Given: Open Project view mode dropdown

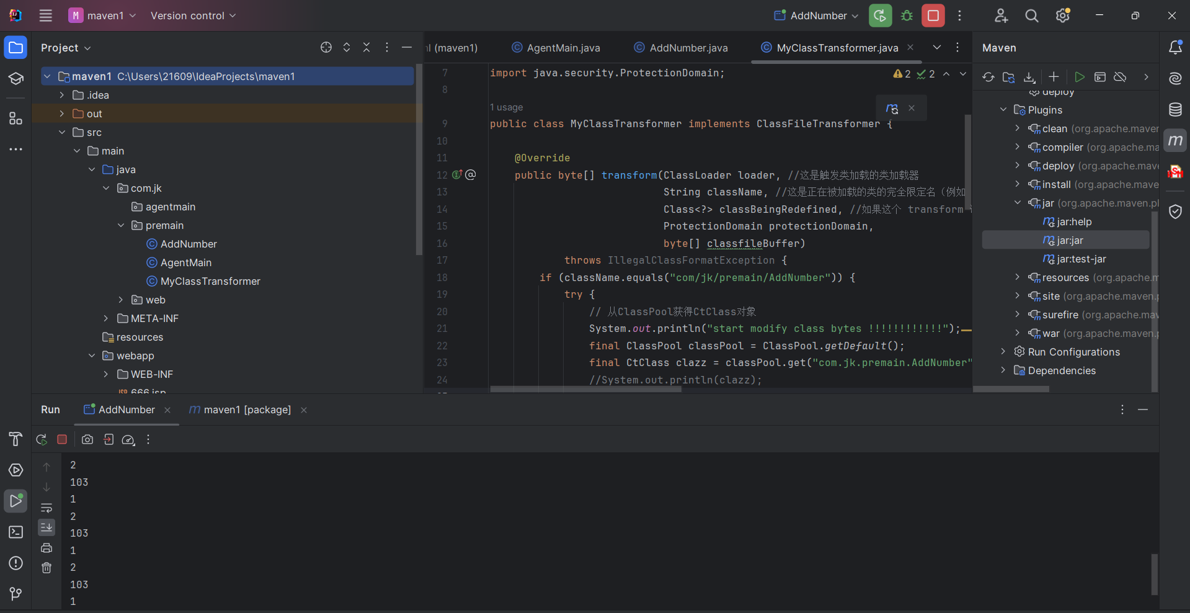Looking at the screenshot, I should (x=66, y=48).
